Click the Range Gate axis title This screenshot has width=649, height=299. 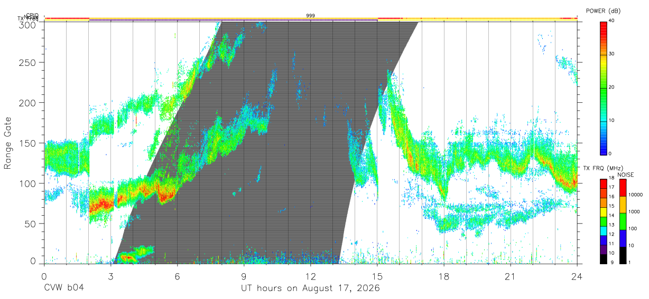[8, 143]
